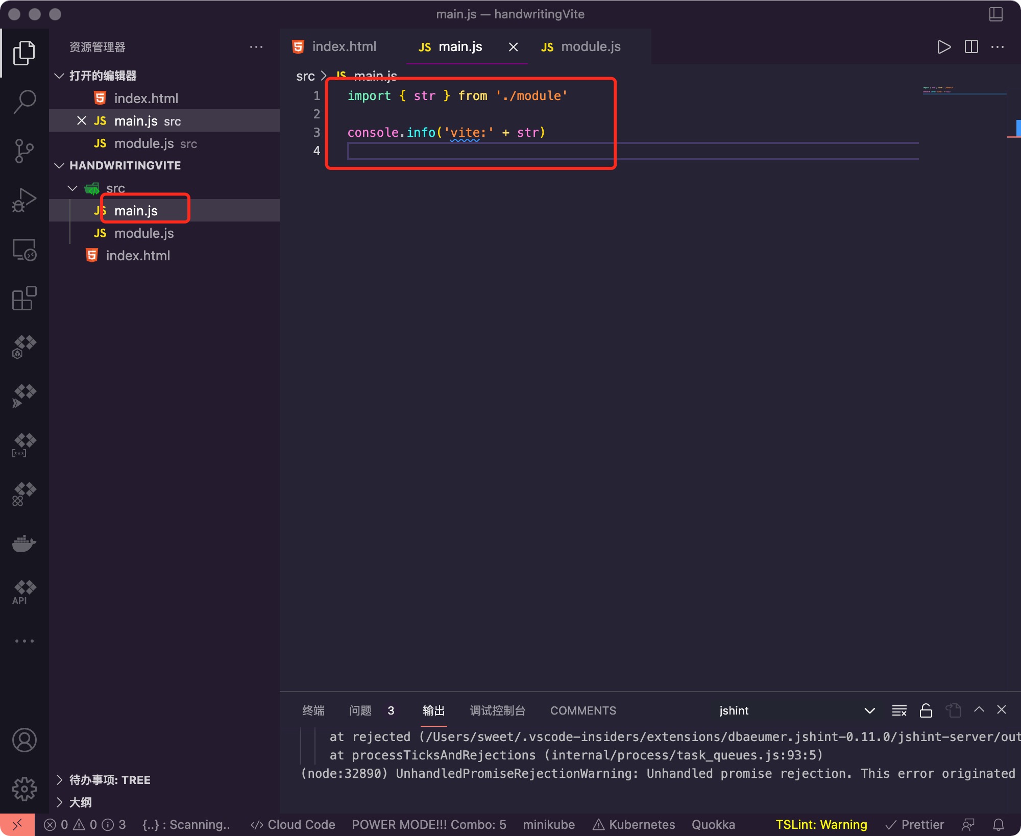
Task: Toggle output scroll lock
Action: [926, 710]
